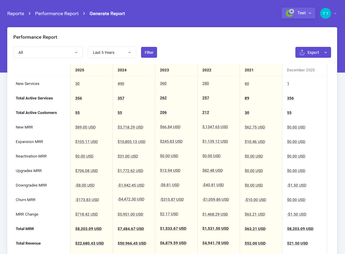345x254 pixels.
Task: Open 2024 New Services value 490
Action: coord(121,84)
